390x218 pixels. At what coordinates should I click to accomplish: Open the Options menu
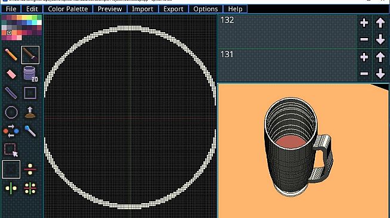coord(206,9)
